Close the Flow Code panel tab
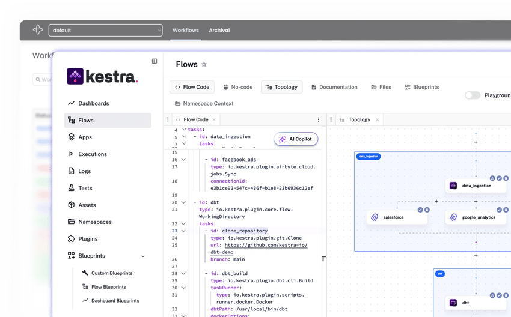Image resolution: width=511 pixels, height=317 pixels. pyautogui.click(x=215, y=120)
